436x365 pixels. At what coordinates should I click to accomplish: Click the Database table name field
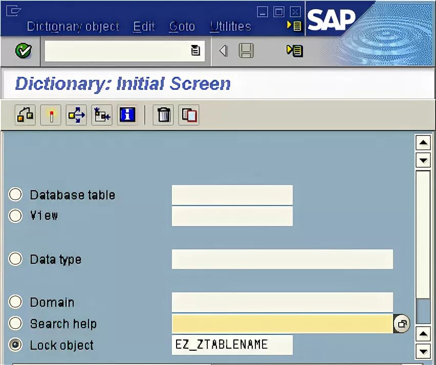pos(232,195)
